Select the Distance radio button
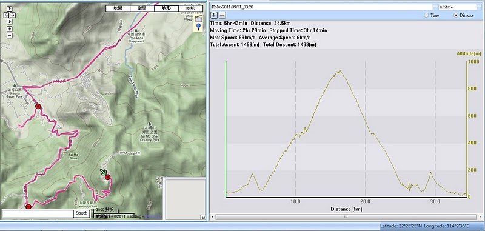485x231 pixels. pyautogui.click(x=456, y=15)
